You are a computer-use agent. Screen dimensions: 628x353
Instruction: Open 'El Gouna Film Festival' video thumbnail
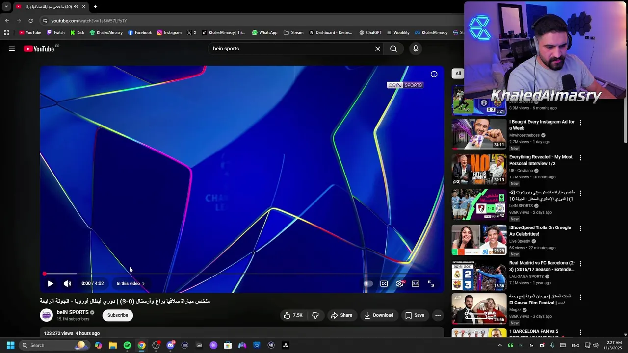coord(479,309)
